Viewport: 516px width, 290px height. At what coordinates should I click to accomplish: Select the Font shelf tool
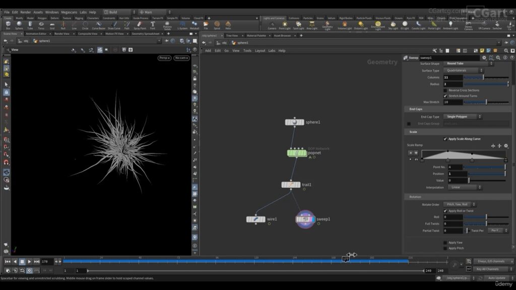(x=153, y=25)
